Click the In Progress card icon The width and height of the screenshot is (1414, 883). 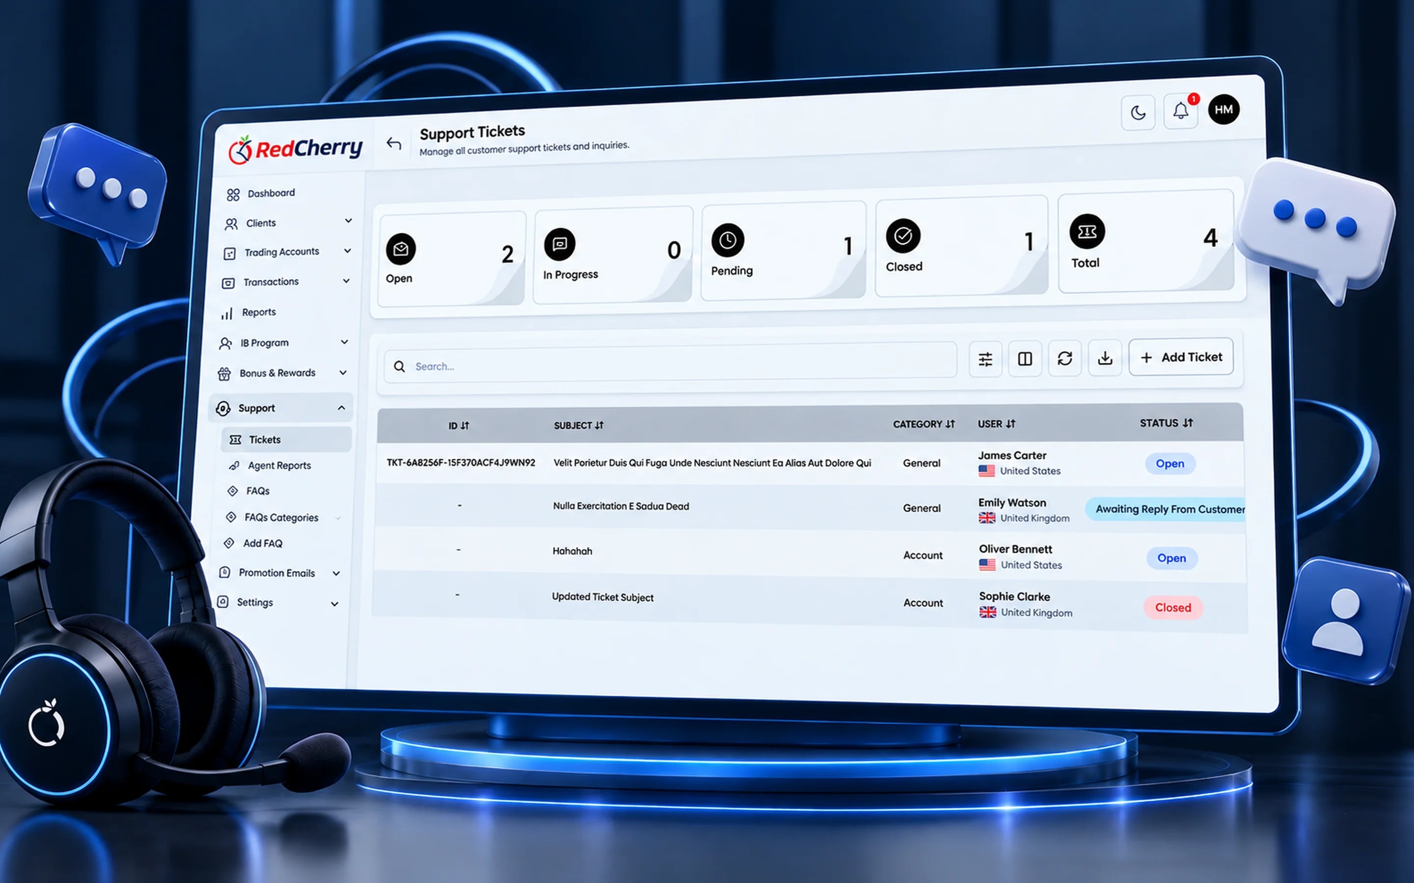[560, 244]
